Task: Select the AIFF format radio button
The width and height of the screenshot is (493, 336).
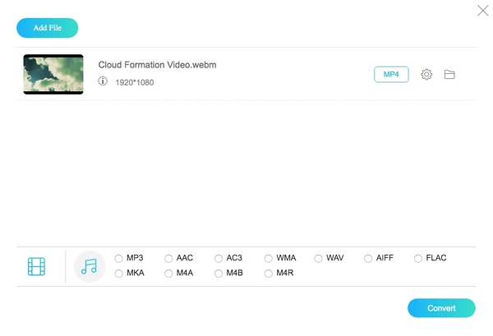Action: tap(368, 258)
